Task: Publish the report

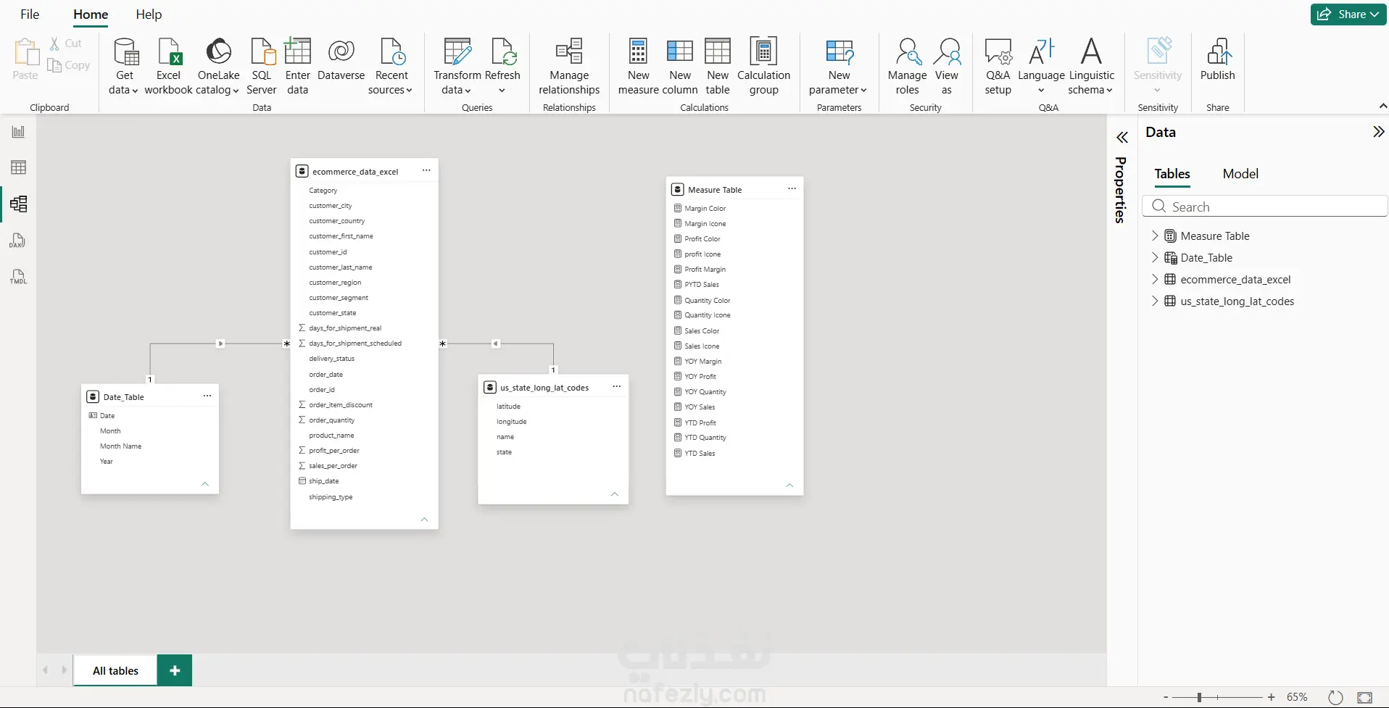Action: pyautogui.click(x=1217, y=59)
